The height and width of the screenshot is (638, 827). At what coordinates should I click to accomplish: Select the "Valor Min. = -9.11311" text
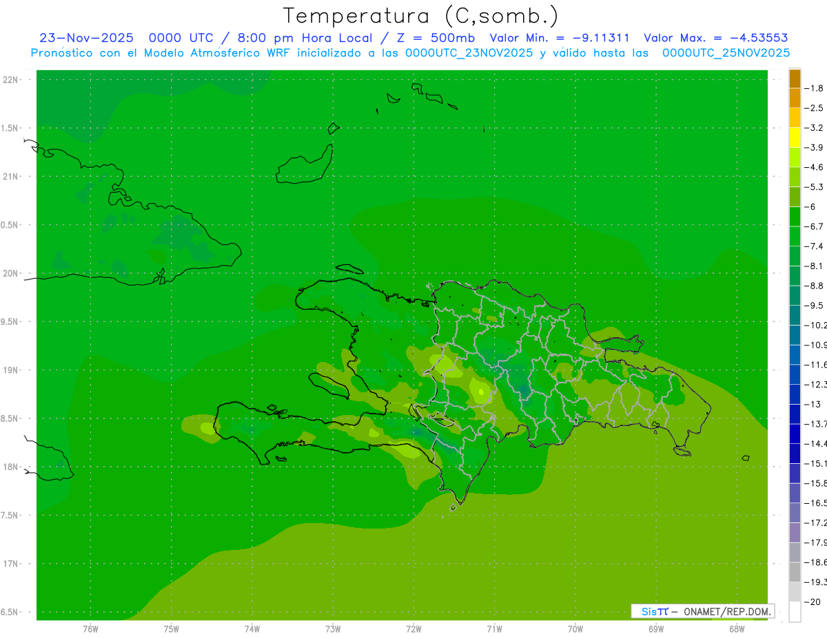560,38
